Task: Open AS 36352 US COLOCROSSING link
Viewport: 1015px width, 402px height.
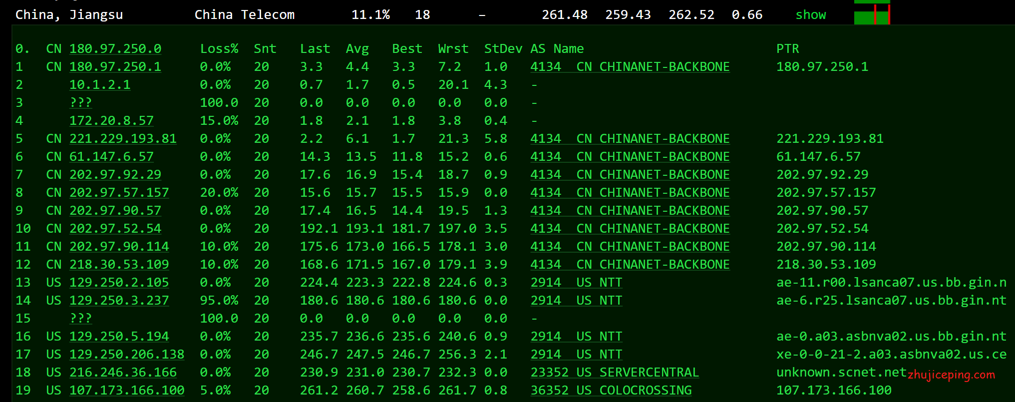Action: pos(611,391)
